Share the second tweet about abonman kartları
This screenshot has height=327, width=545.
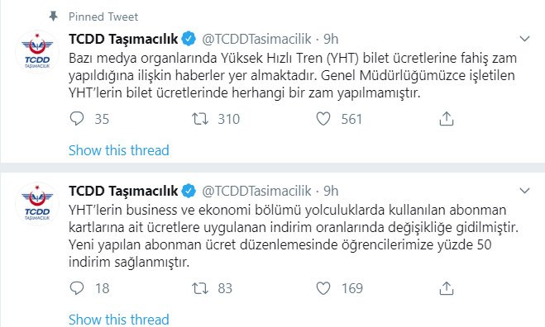tap(447, 288)
